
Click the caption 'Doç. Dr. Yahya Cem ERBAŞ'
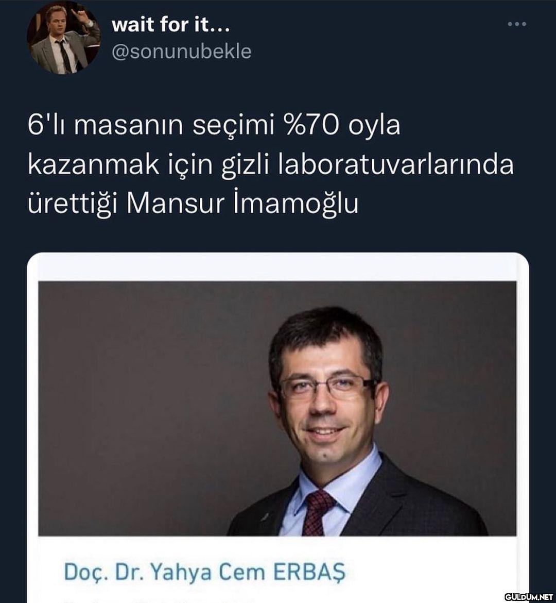[x=204, y=572]
